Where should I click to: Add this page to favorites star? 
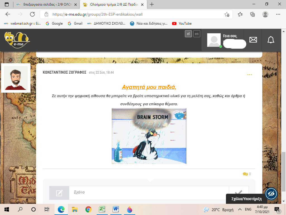[x=227, y=14]
